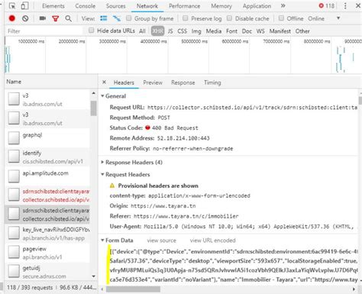The image size is (362, 294).
Task: Select checkbox icon of graphql request
Action: pyautogui.click(x=14, y=137)
